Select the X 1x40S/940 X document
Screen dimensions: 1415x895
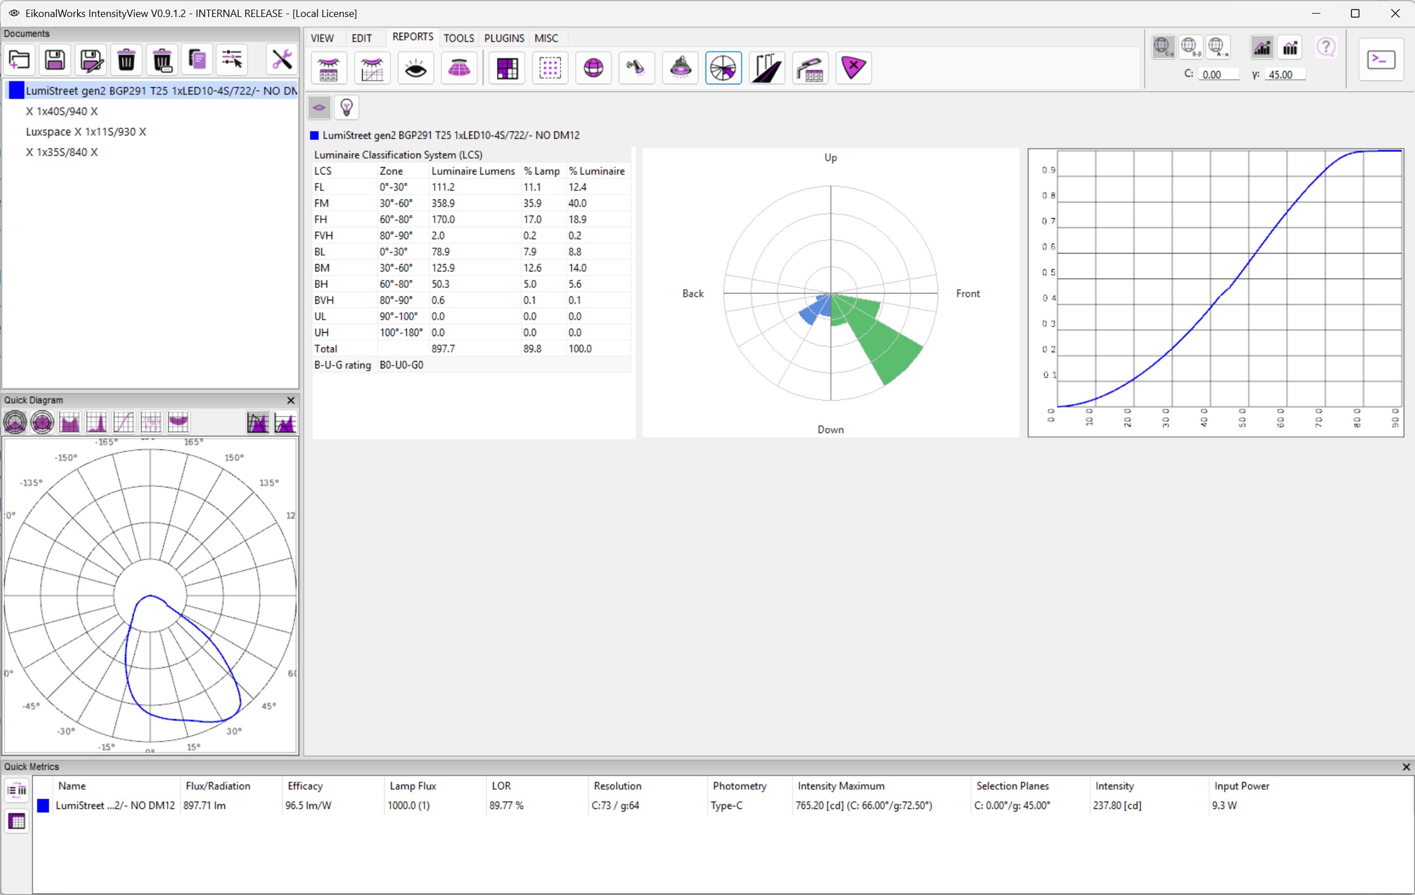(62, 111)
